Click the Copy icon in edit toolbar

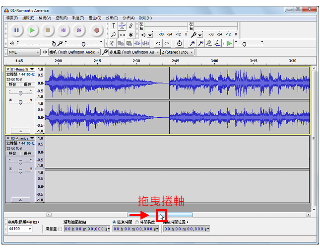pos(121,43)
